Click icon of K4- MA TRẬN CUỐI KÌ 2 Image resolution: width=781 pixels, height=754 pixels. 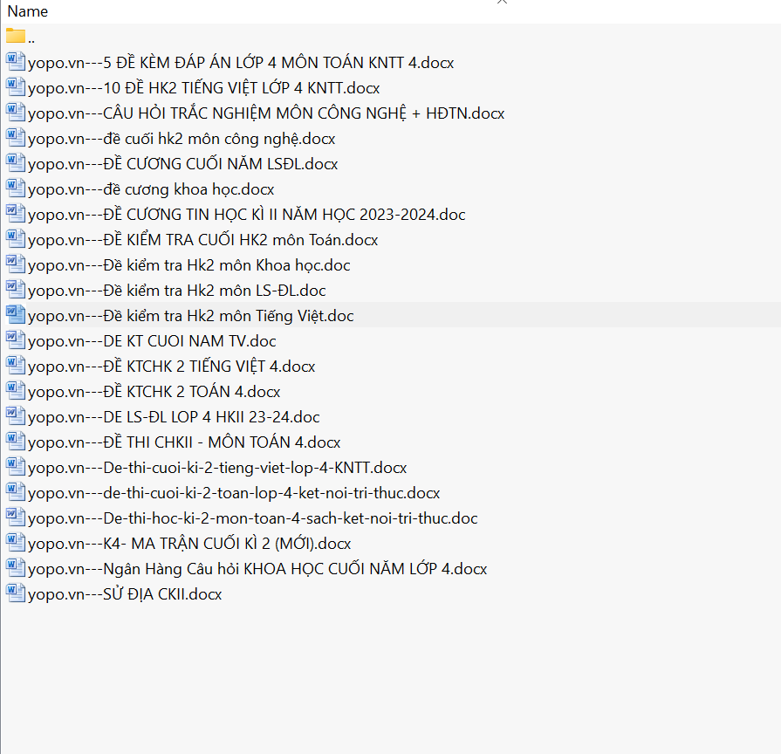point(16,543)
